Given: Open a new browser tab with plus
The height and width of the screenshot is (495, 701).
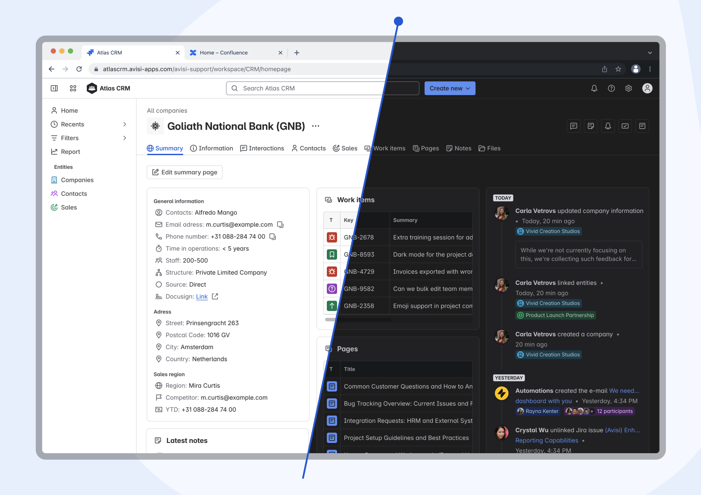Looking at the screenshot, I should [297, 53].
